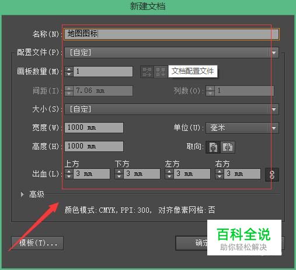Click the 左方 left bleed field
Image resolution: width=296 pixels, height=270 pixels.
[192, 174]
